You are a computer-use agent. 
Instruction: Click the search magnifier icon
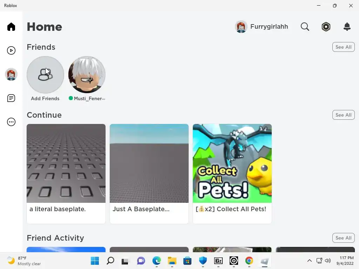click(x=305, y=27)
